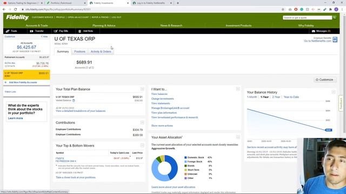Viewport: 346px width, 194px height.
Task: Click the Foreign Stock legend color swatch
Action: (185, 162)
